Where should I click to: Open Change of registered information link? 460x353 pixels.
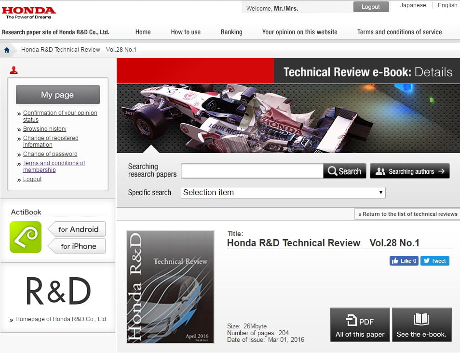(x=51, y=141)
